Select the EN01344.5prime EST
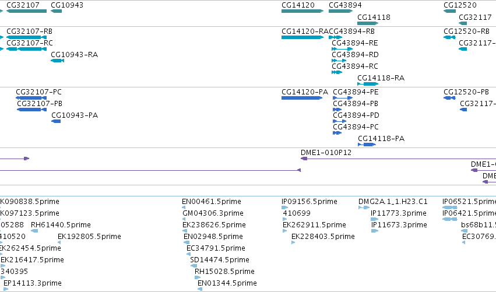This screenshot has height=292, width=496. point(200,289)
